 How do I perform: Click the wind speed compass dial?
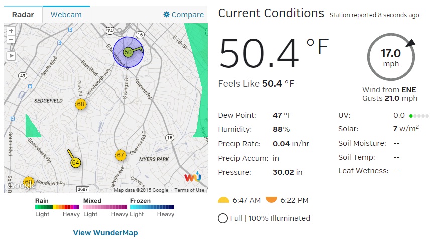[x=391, y=57]
